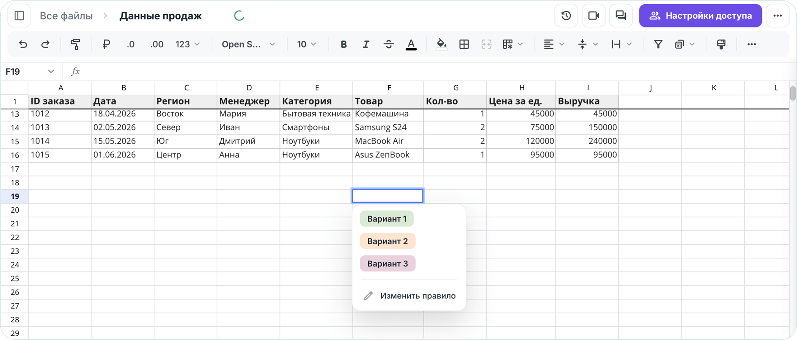Select the cell containing MacBook Air

388,141
